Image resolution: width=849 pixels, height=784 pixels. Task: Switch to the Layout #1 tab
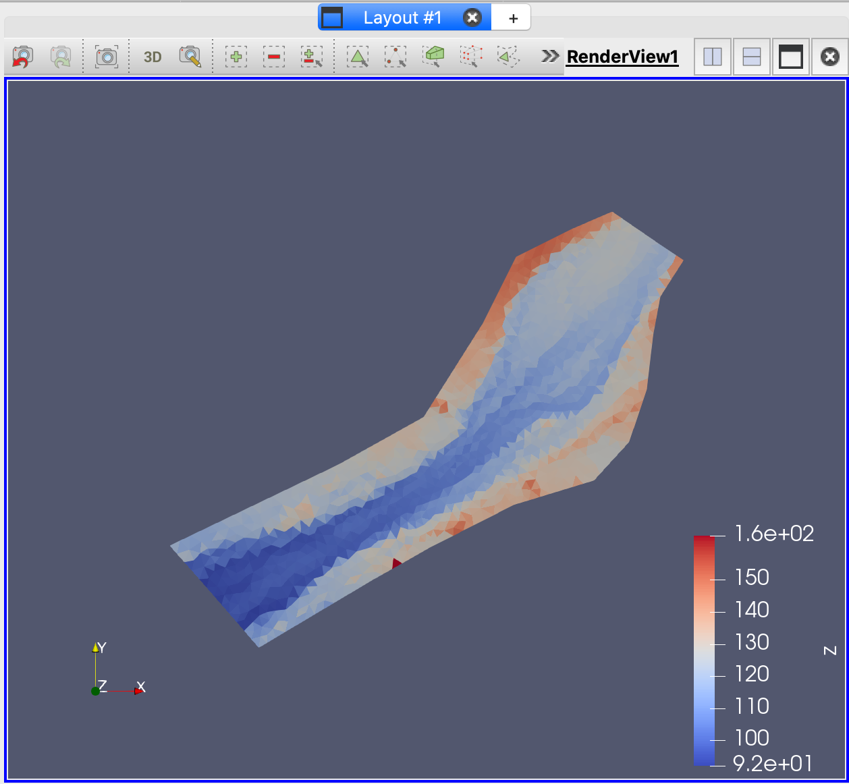coord(402,18)
